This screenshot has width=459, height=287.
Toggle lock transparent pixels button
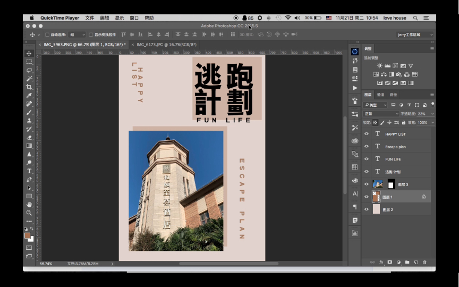click(x=375, y=122)
